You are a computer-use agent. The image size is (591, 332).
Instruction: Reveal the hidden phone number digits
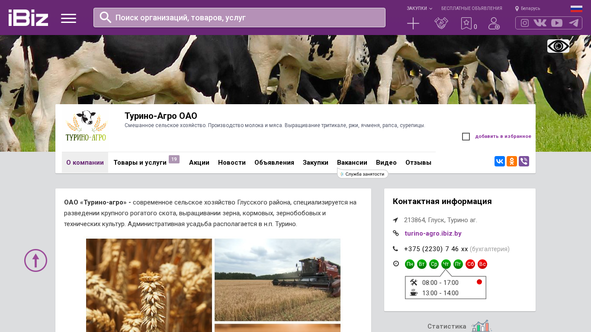click(464, 249)
